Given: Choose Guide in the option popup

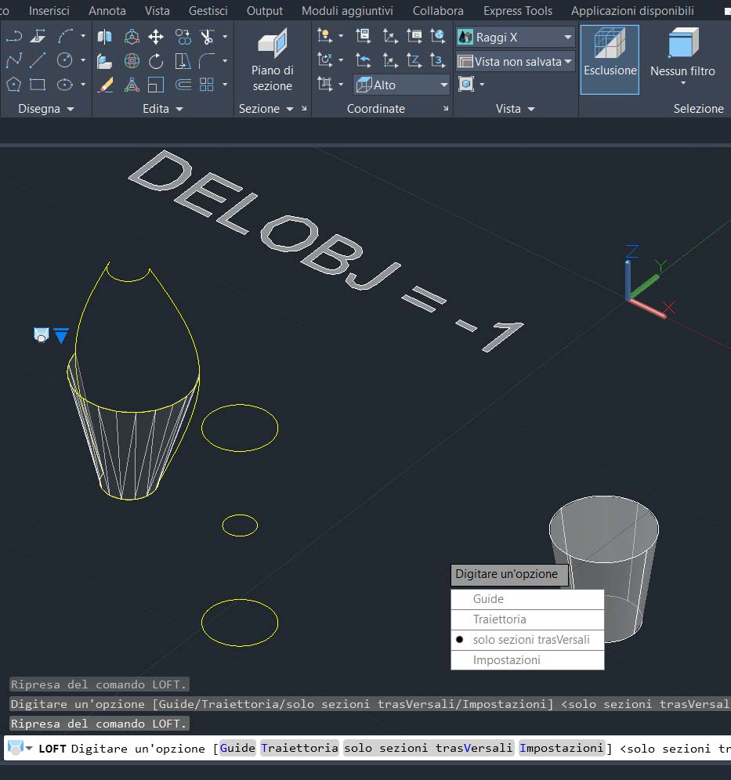Looking at the screenshot, I should [x=527, y=599].
